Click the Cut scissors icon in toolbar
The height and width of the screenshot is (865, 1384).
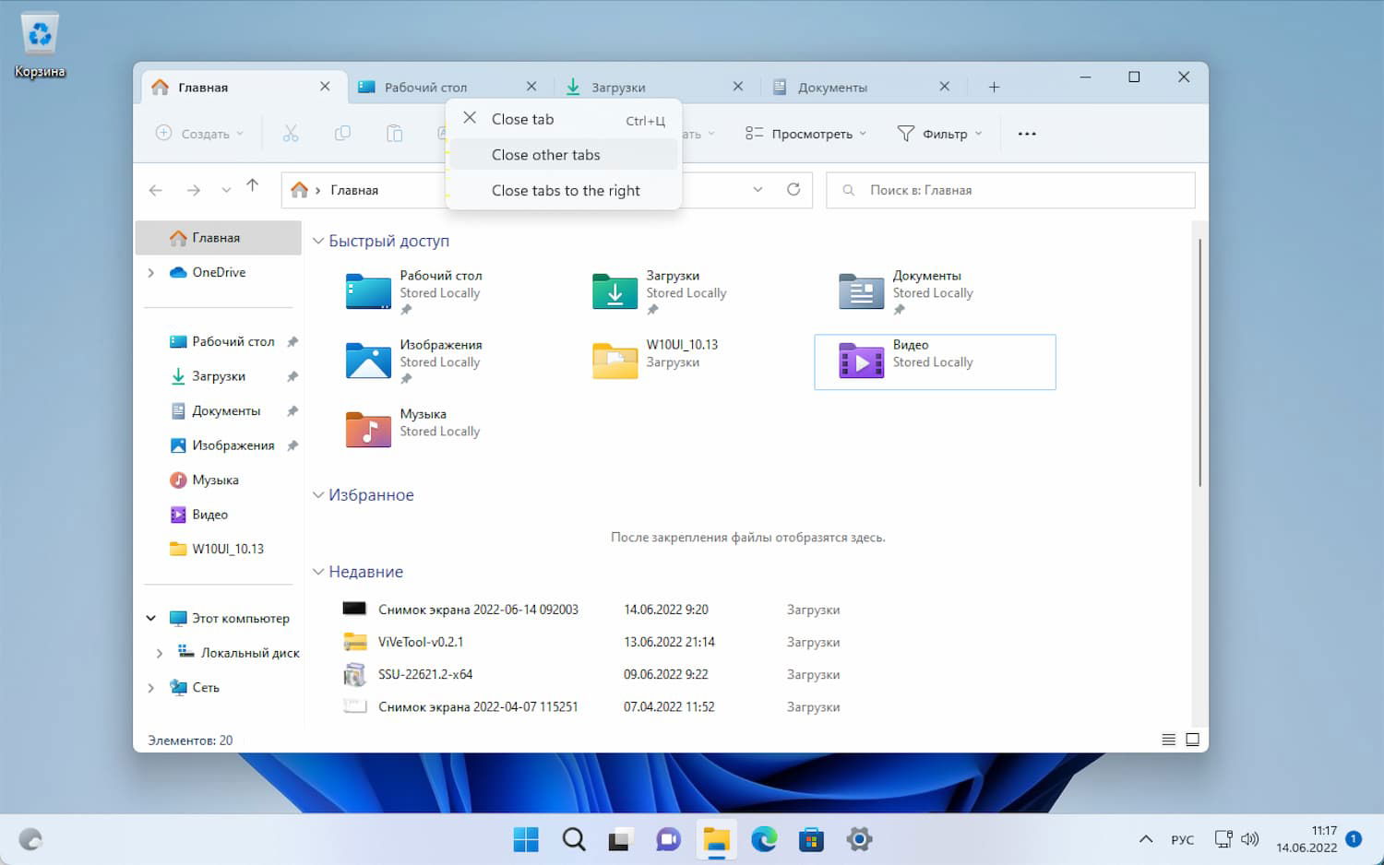point(291,134)
